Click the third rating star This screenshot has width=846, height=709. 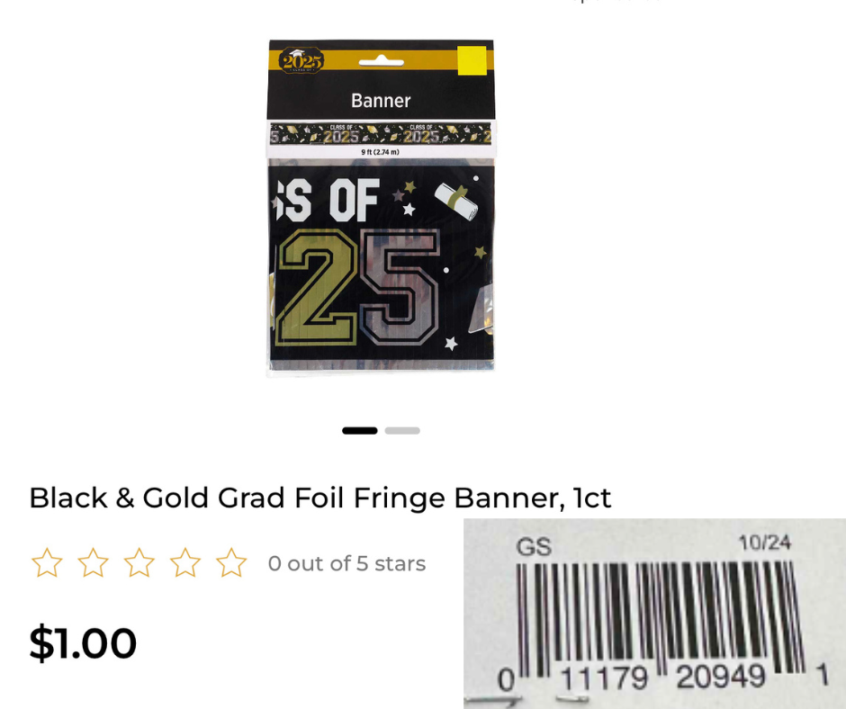[139, 562]
